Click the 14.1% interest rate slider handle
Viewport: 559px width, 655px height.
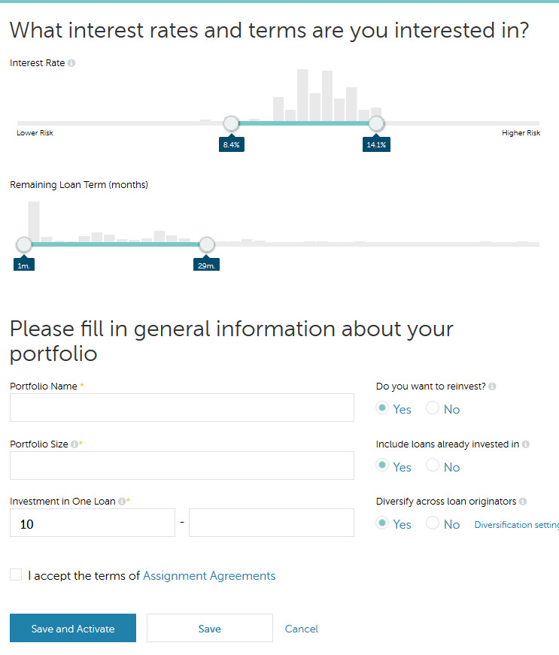coord(376,123)
